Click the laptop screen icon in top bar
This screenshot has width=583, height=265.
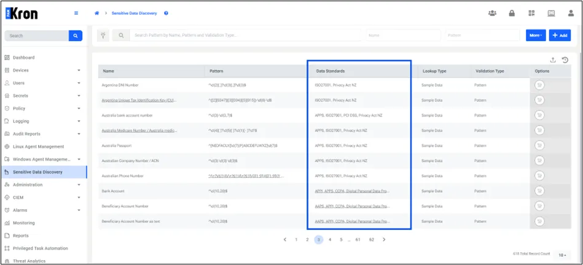[x=551, y=13]
